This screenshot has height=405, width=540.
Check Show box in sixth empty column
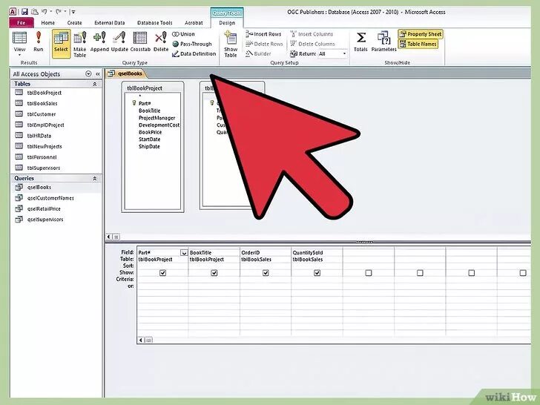click(x=420, y=273)
